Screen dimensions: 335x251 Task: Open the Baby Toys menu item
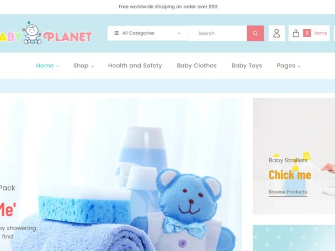pos(247,66)
